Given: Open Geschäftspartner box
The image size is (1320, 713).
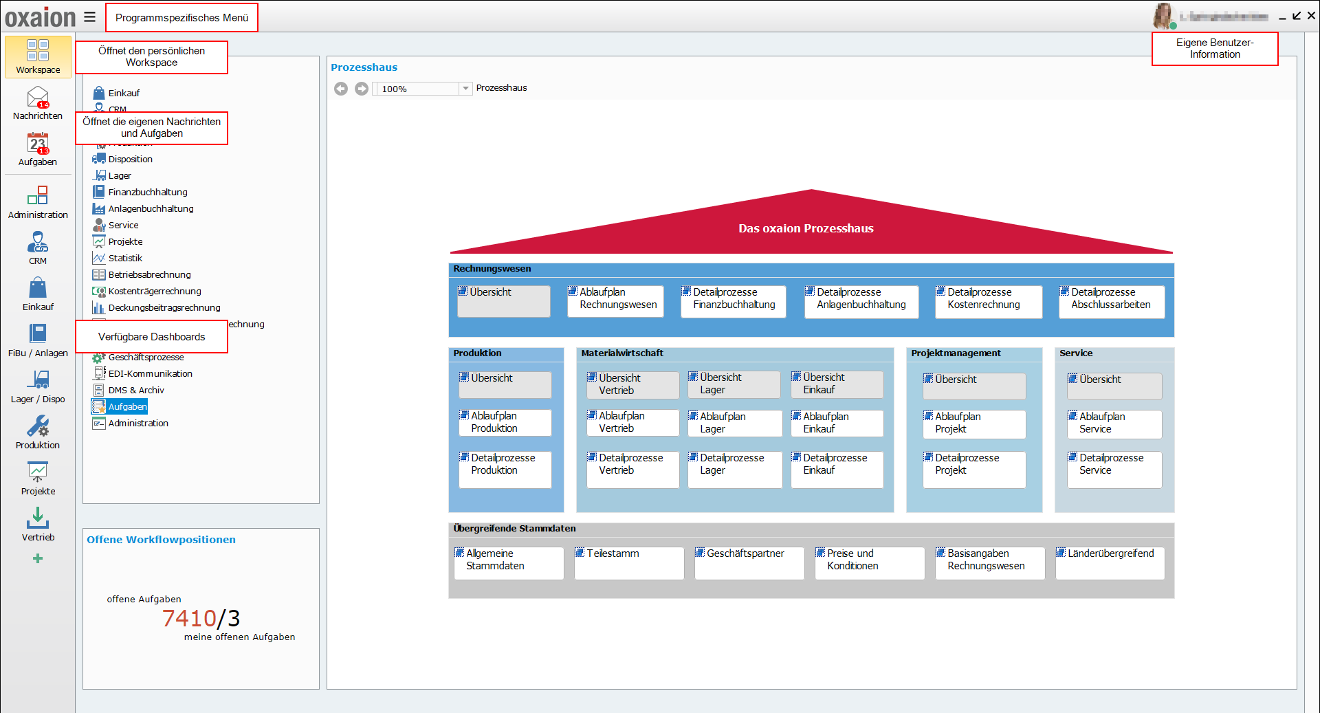Looking at the screenshot, I should click(x=749, y=563).
